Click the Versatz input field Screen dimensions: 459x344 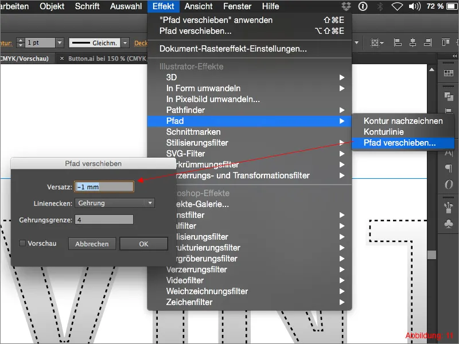tap(104, 187)
